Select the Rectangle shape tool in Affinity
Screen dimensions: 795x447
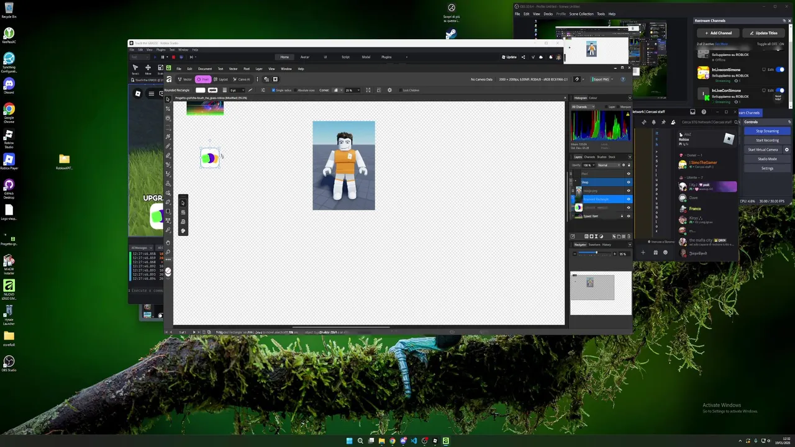[x=168, y=211]
